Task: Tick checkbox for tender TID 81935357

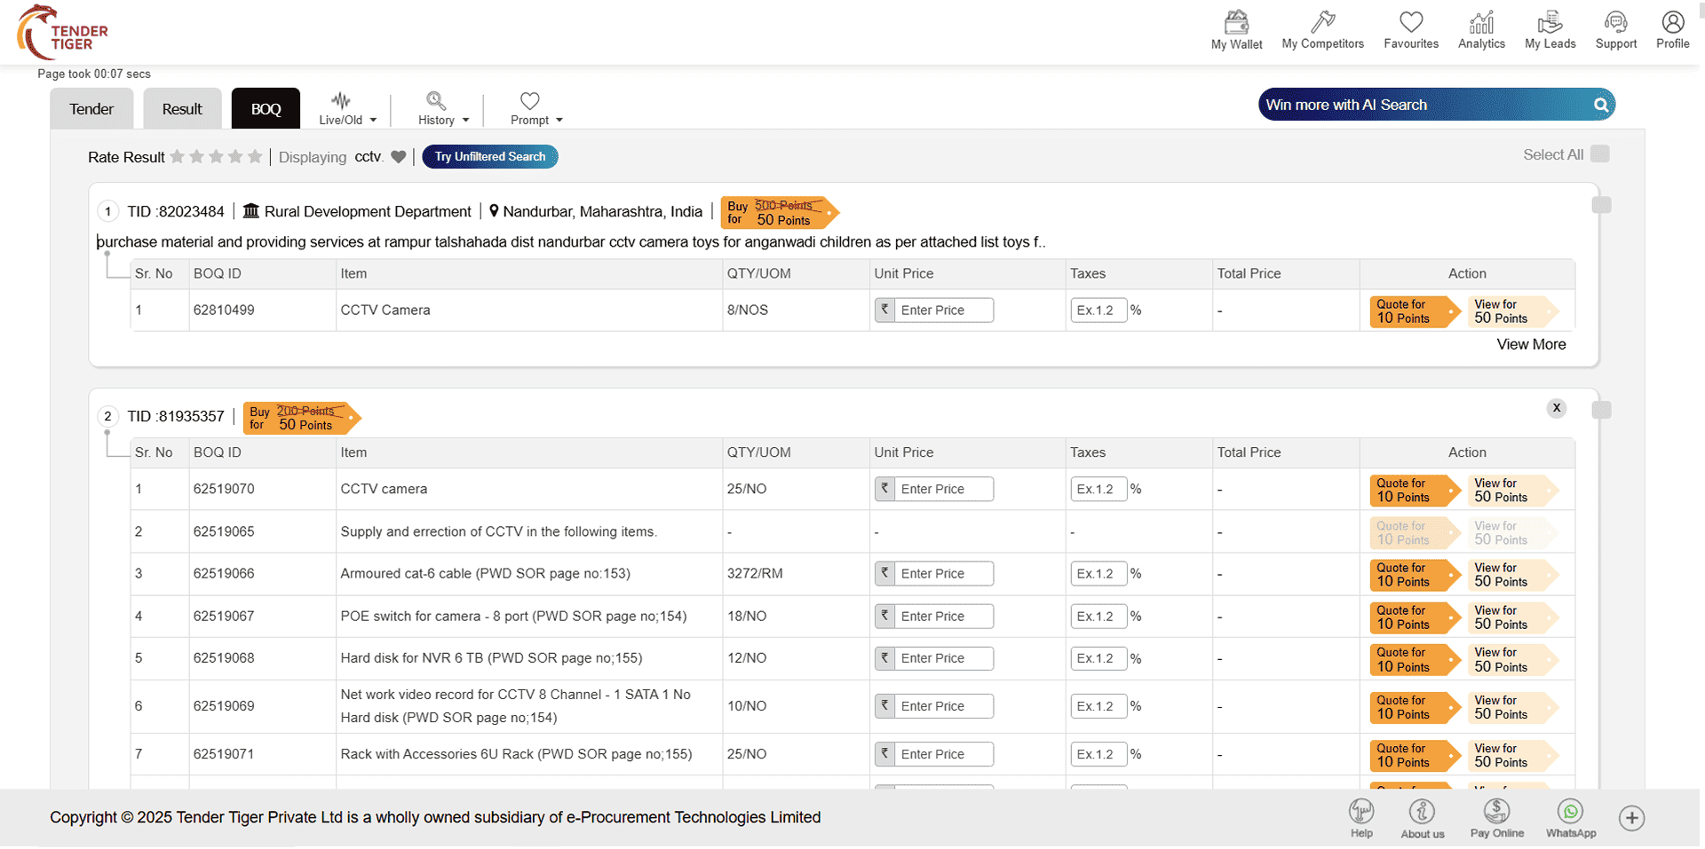Action: 1601,410
